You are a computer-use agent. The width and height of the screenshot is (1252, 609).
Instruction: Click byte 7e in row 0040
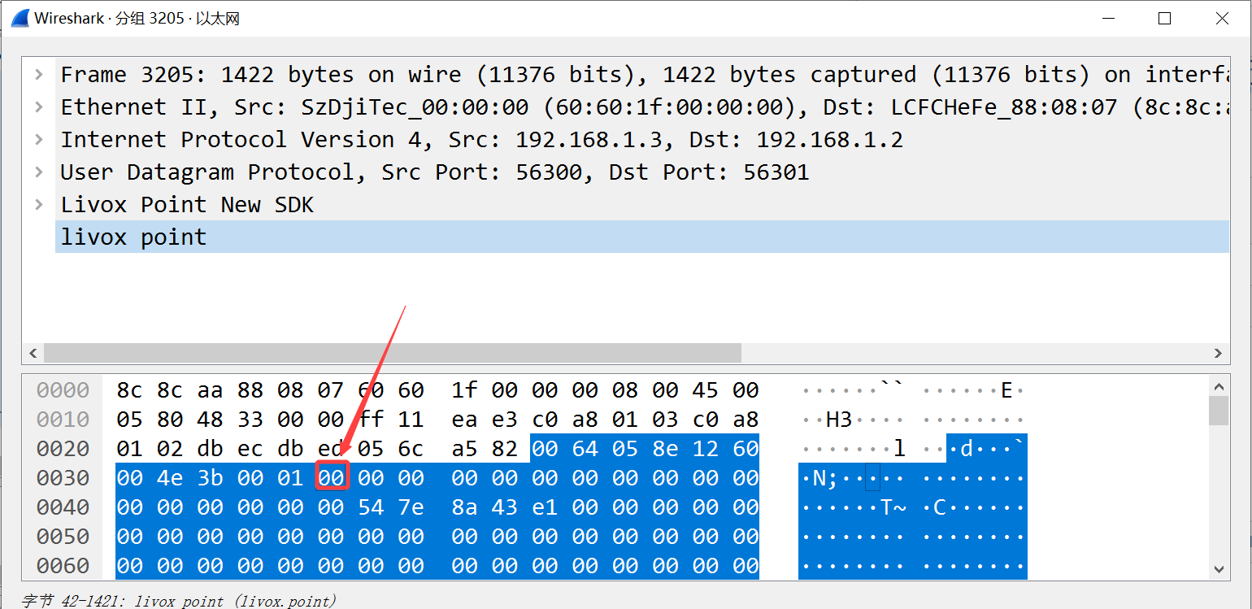411,507
